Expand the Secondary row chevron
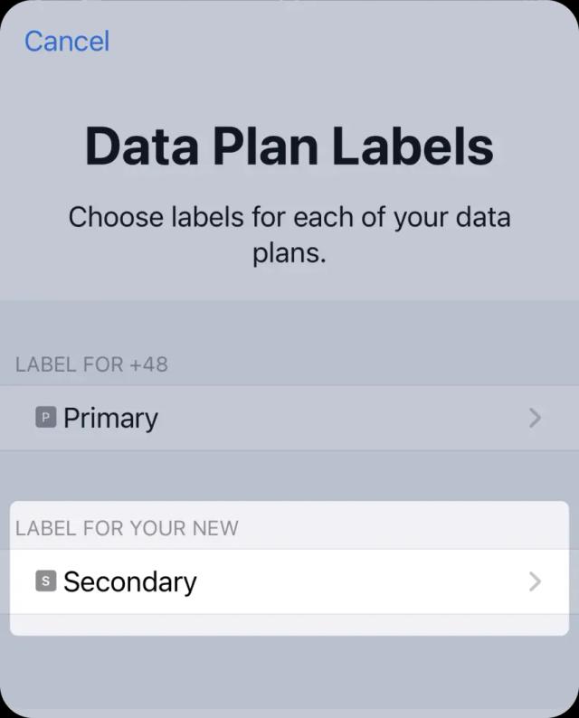Viewport: 579px width, 718px height. [x=535, y=581]
